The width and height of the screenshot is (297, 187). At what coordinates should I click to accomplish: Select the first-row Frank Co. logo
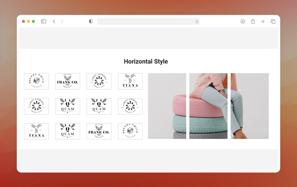click(x=68, y=81)
